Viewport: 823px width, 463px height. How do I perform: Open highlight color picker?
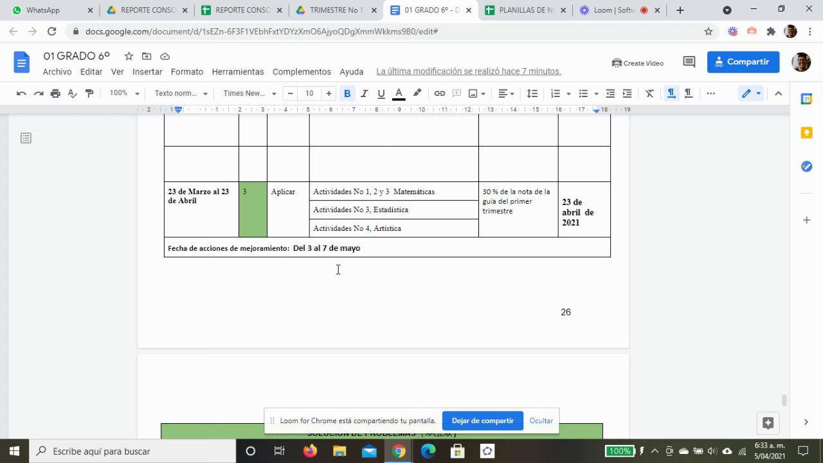(417, 93)
